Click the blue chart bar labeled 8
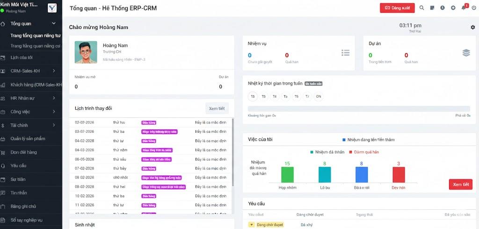This screenshot has height=229, width=479. click(362, 175)
